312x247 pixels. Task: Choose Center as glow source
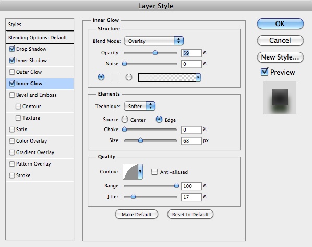125,120
